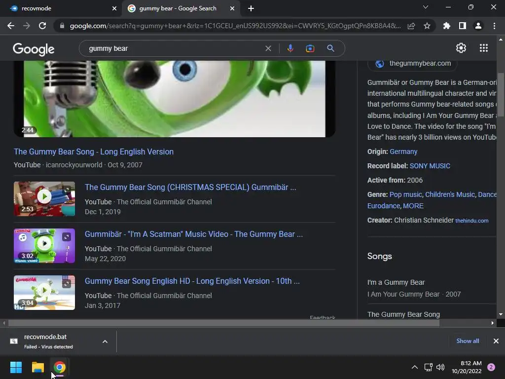Image resolution: width=505 pixels, height=379 pixels.
Task: Play the 2:53 Christmas Special thumbnail
Action: pos(44,199)
